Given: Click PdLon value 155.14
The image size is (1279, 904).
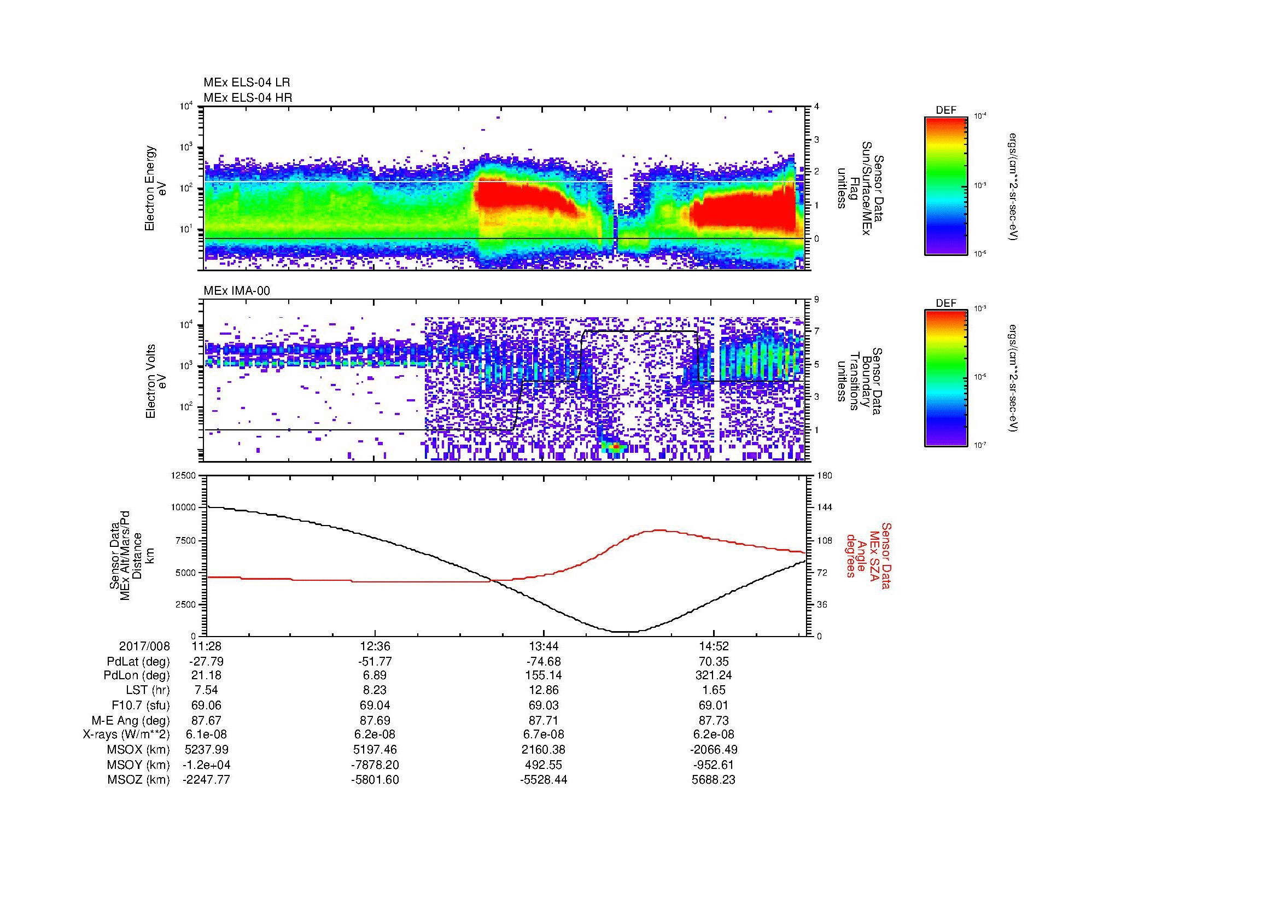Looking at the screenshot, I should [544, 675].
